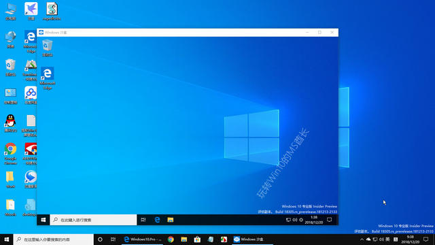Expand hidden tray icons on host taskbar
Viewport: 435px width, 245px height.
point(362,239)
